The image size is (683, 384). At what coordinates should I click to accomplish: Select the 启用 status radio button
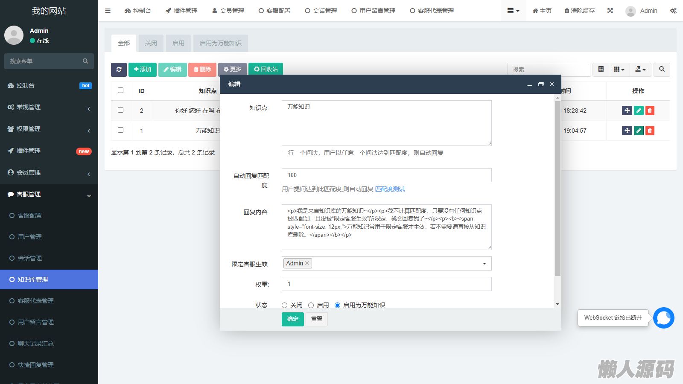pyautogui.click(x=311, y=305)
